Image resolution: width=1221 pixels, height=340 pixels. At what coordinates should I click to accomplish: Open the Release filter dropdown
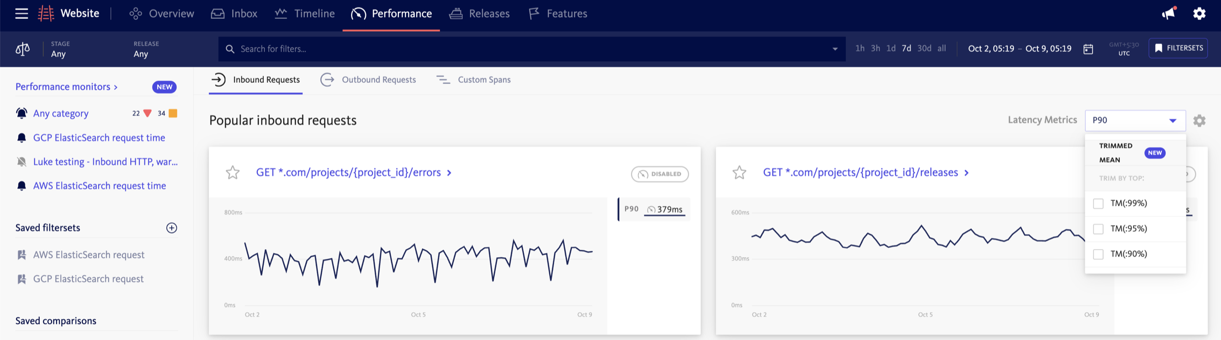point(146,49)
